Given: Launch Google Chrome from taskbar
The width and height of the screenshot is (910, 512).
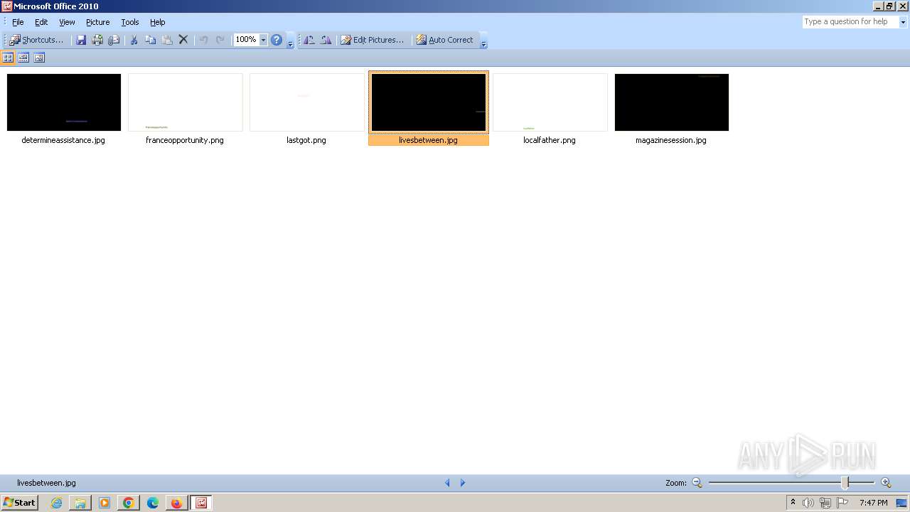Looking at the screenshot, I should (129, 503).
